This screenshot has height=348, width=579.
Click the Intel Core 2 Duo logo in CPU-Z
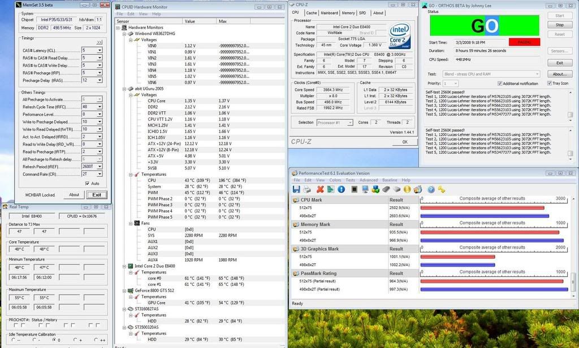click(x=400, y=36)
